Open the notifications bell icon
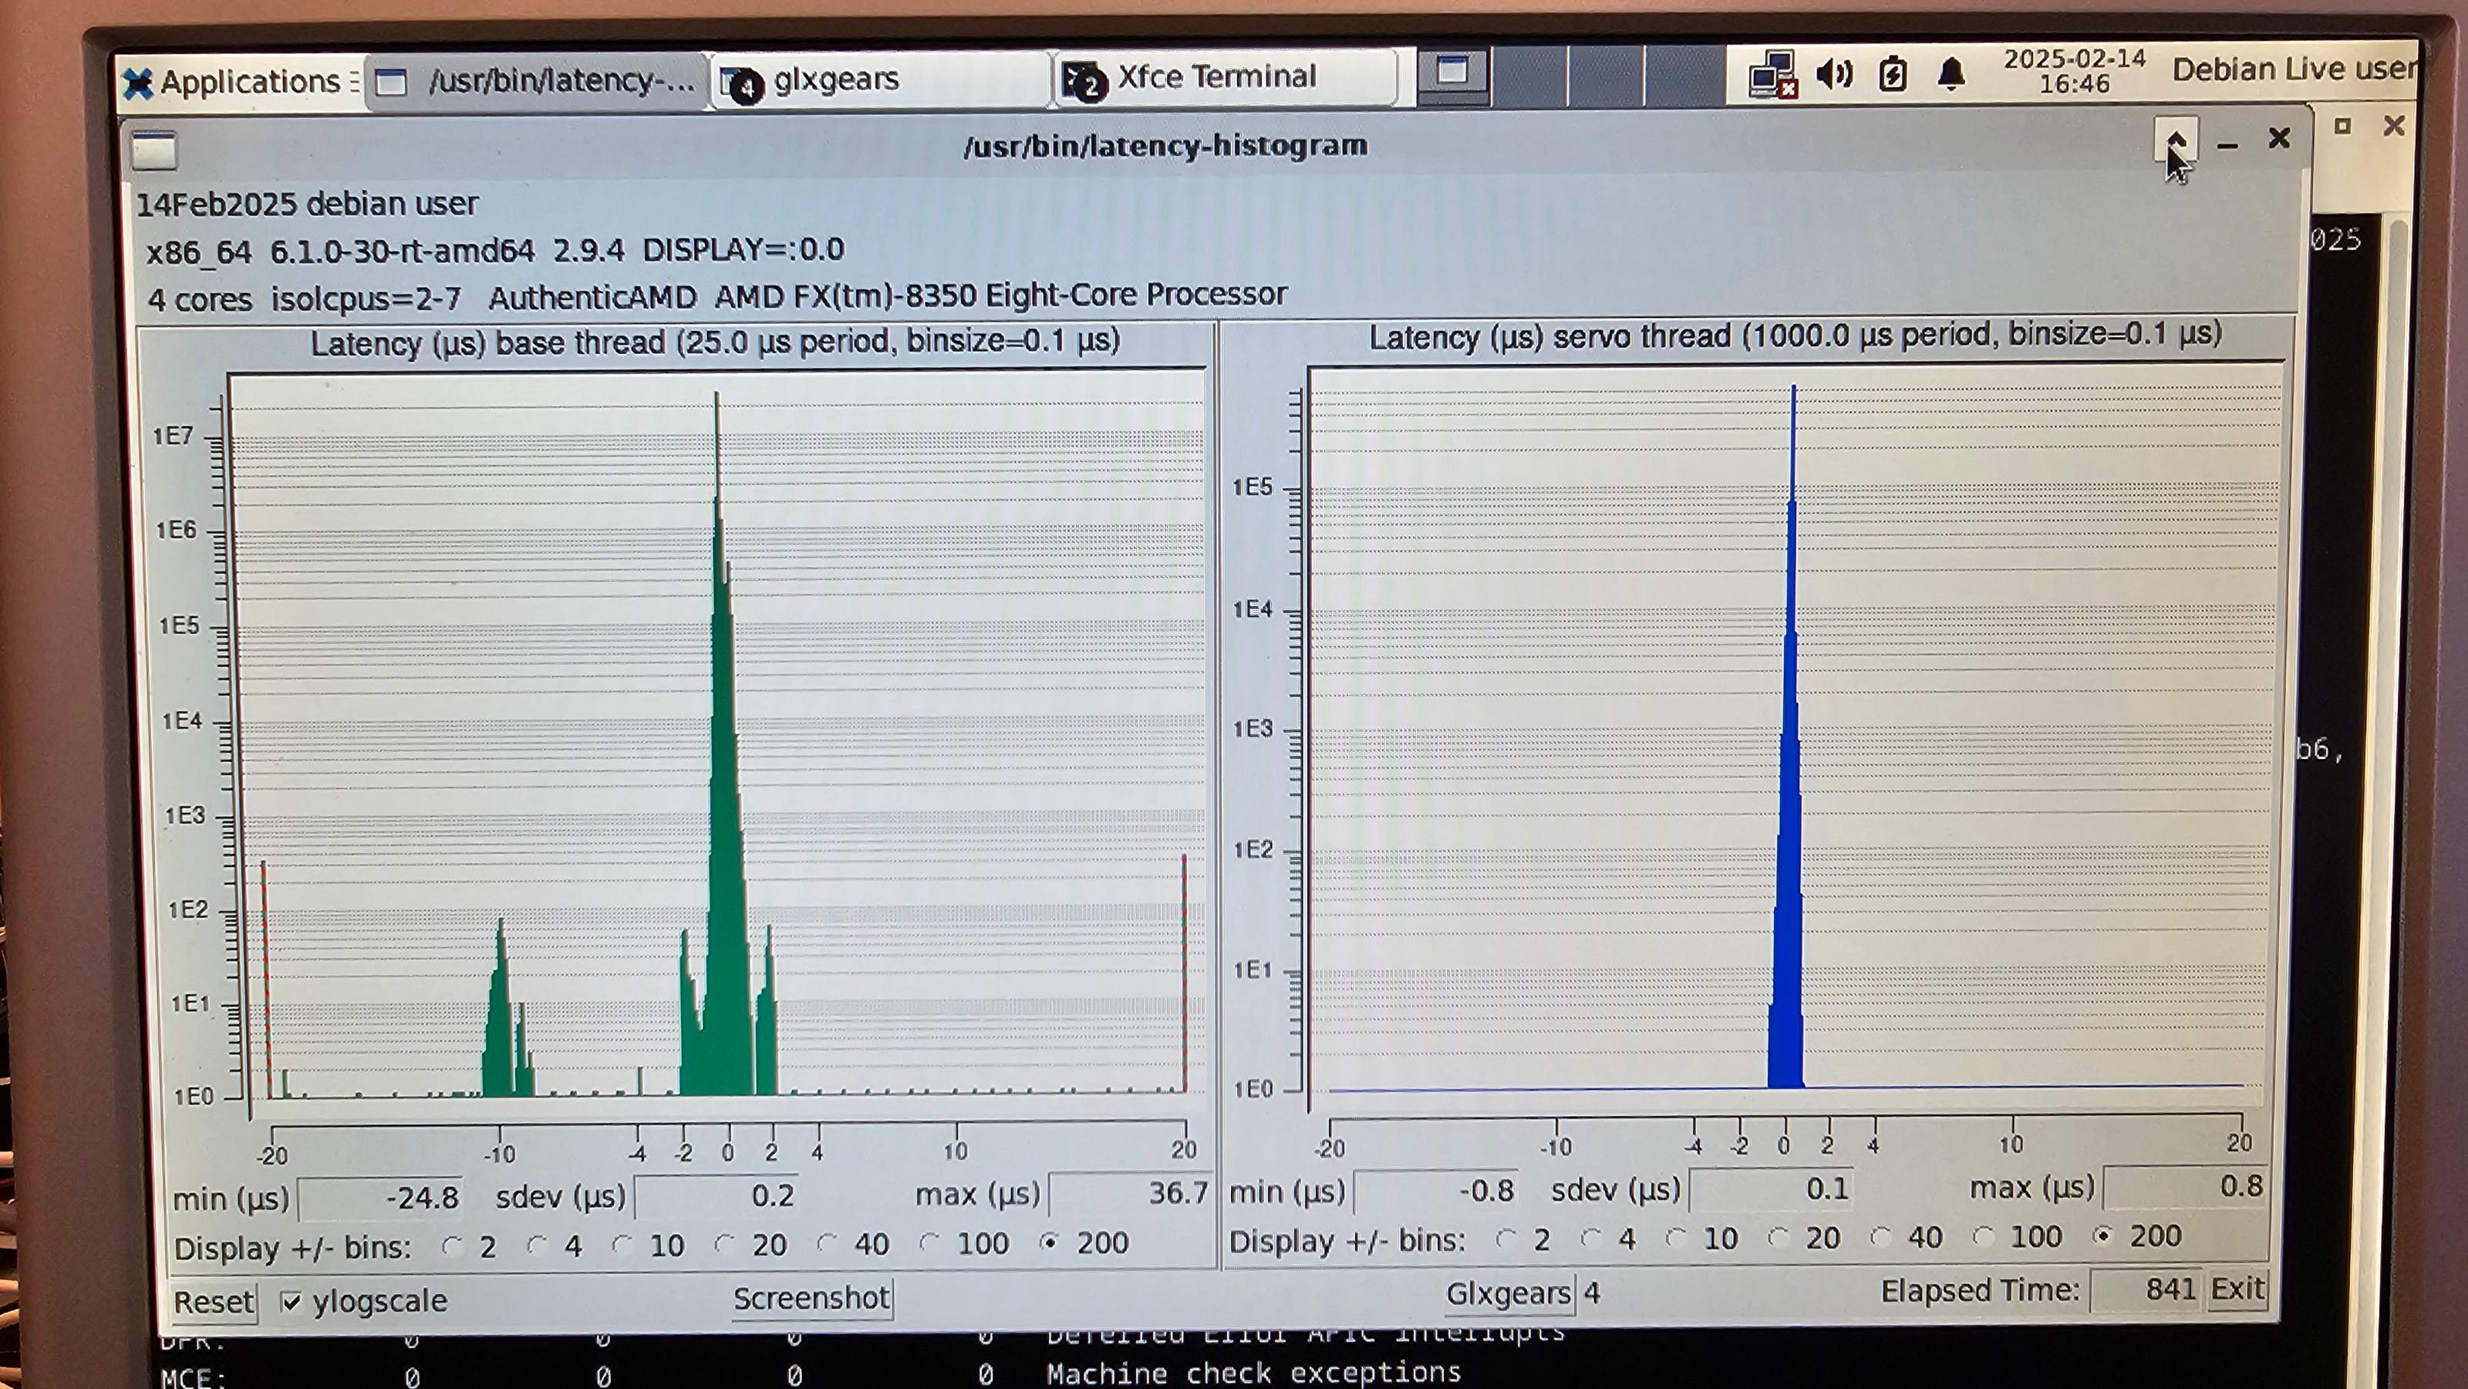2468x1389 pixels. click(1951, 74)
